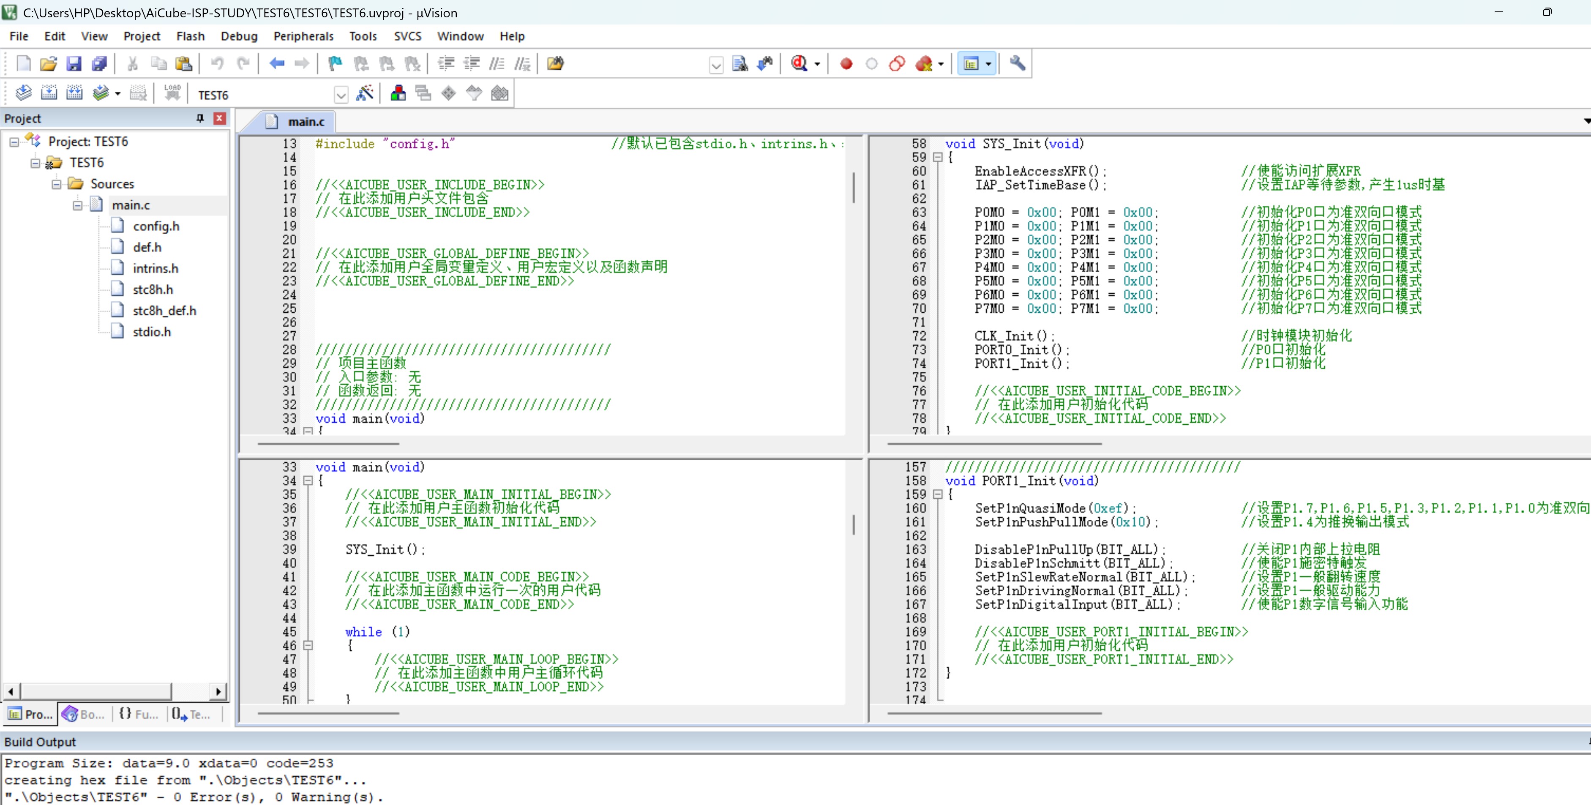This screenshot has height=805, width=1591.
Task: Create a new file with New icon
Action: pos(24,63)
